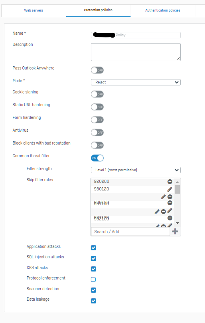Open the Filter strength dropdown
The image size is (205, 323).
136,170
